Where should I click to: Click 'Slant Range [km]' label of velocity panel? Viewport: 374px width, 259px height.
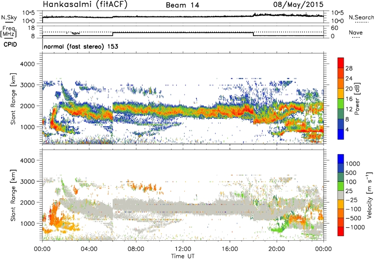click(13, 195)
